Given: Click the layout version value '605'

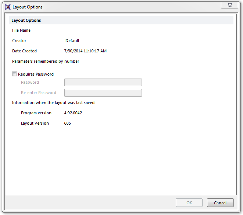Looking at the screenshot, I should pos(67,123).
